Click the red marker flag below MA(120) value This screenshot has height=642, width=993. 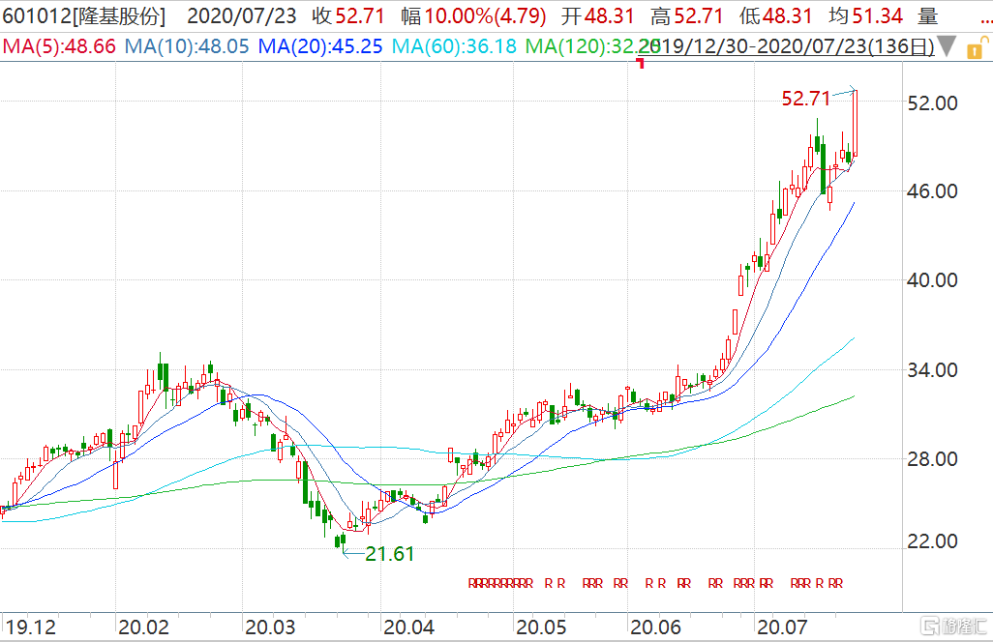point(641,63)
